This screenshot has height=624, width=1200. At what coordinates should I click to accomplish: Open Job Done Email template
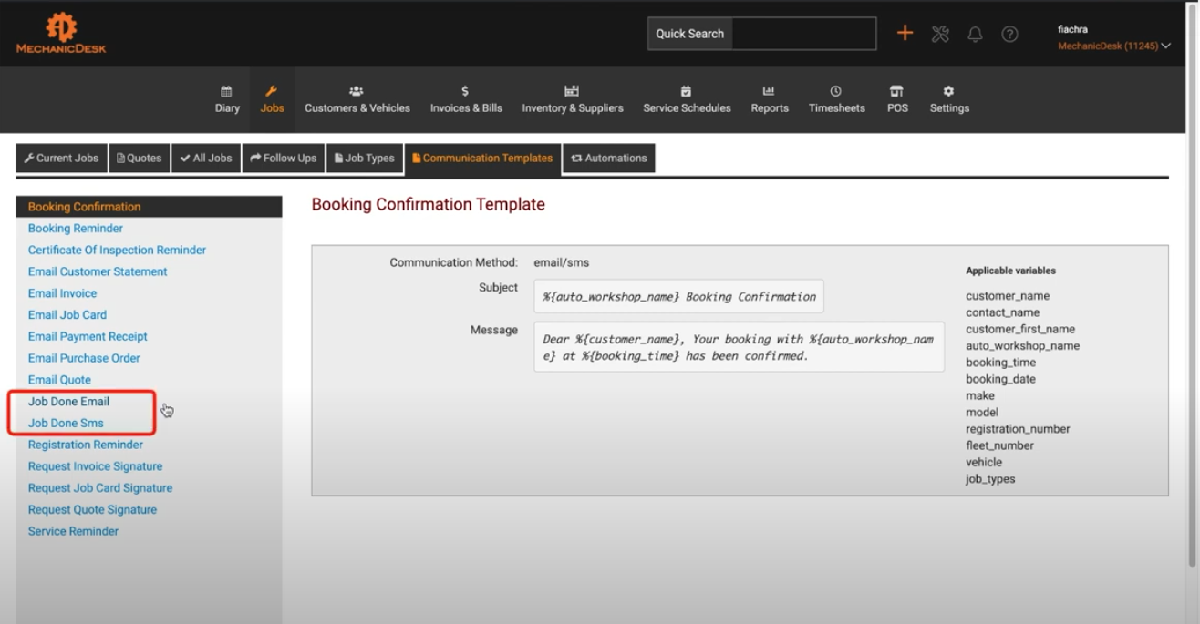tap(68, 402)
